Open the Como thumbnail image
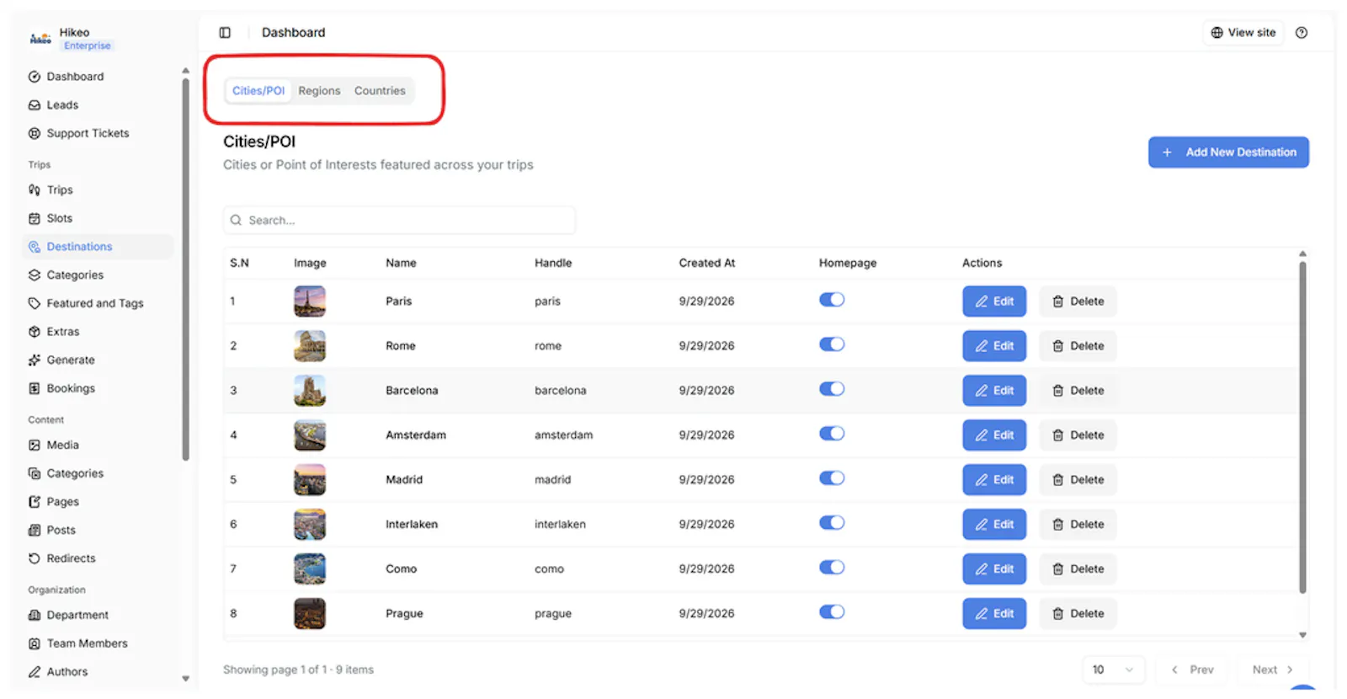1347x699 pixels. point(310,569)
